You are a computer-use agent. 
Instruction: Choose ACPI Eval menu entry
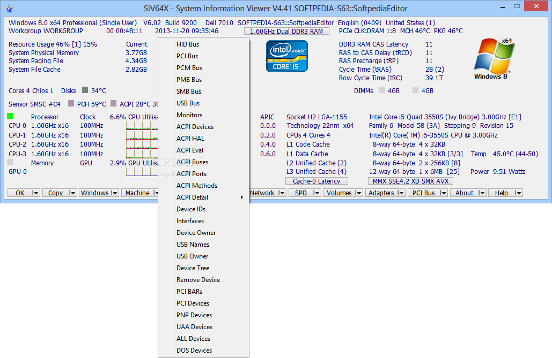point(203,150)
